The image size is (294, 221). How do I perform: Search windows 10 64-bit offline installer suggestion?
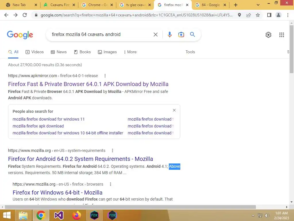(68, 133)
